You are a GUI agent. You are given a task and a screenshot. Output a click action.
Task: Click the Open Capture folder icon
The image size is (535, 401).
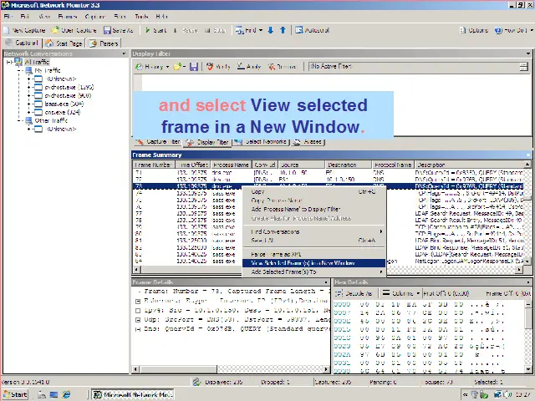(x=54, y=30)
